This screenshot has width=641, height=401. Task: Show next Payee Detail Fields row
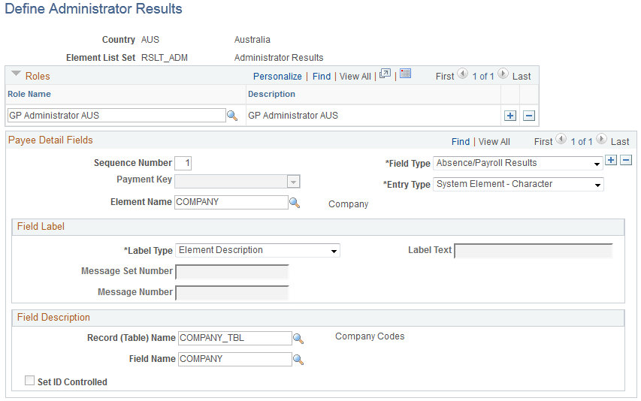pyautogui.click(x=601, y=139)
